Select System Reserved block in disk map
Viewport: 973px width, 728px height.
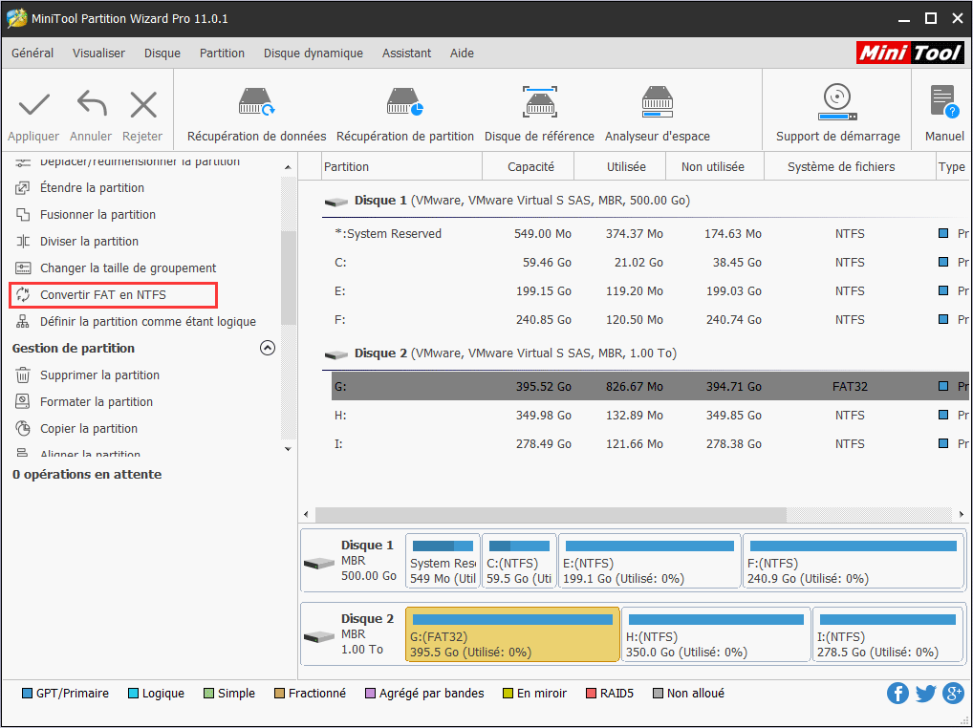443,561
